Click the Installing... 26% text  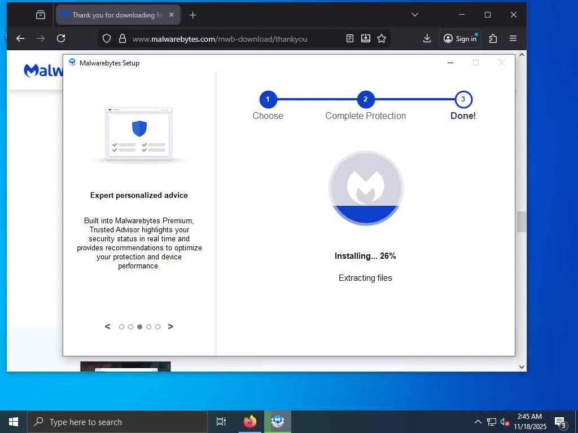(365, 256)
